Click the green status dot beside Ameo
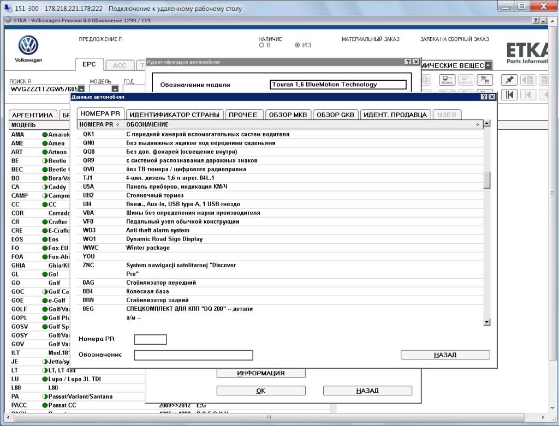559x426 pixels. (x=45, y=143)
